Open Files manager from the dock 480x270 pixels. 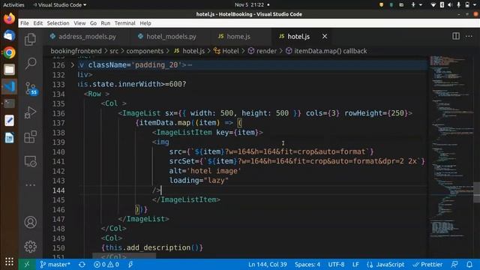[9, 70]
